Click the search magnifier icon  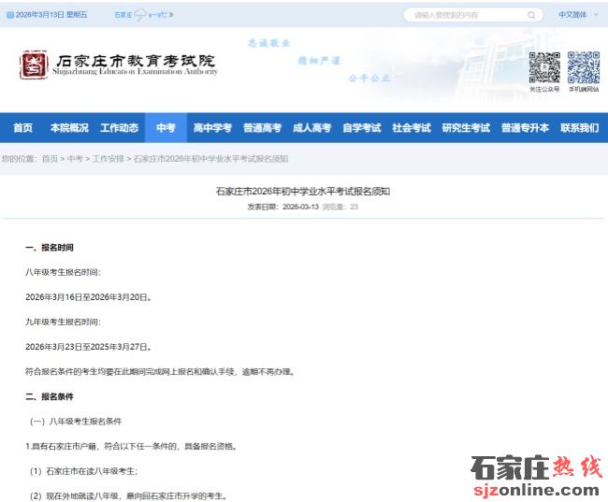click(x=532, y=15)
